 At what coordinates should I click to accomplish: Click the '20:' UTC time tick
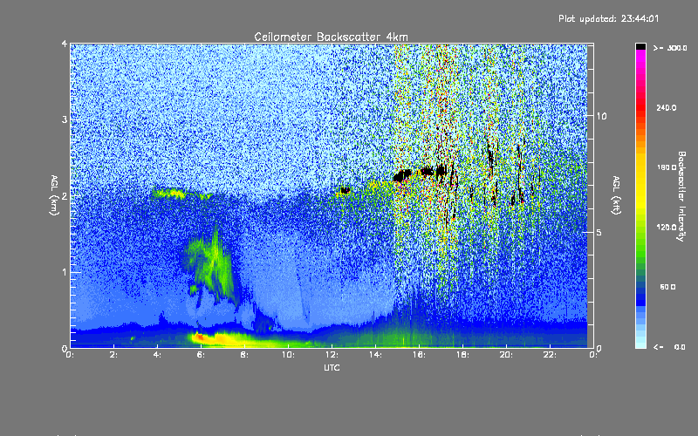(506, 355)
